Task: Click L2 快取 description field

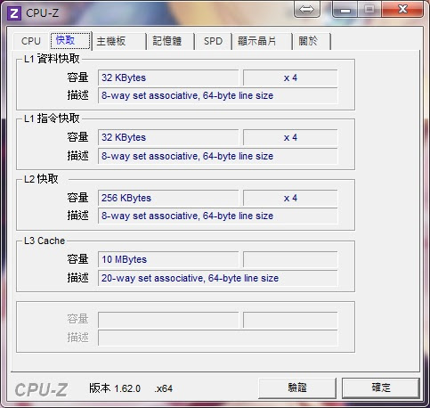Action: pos(218,216)
